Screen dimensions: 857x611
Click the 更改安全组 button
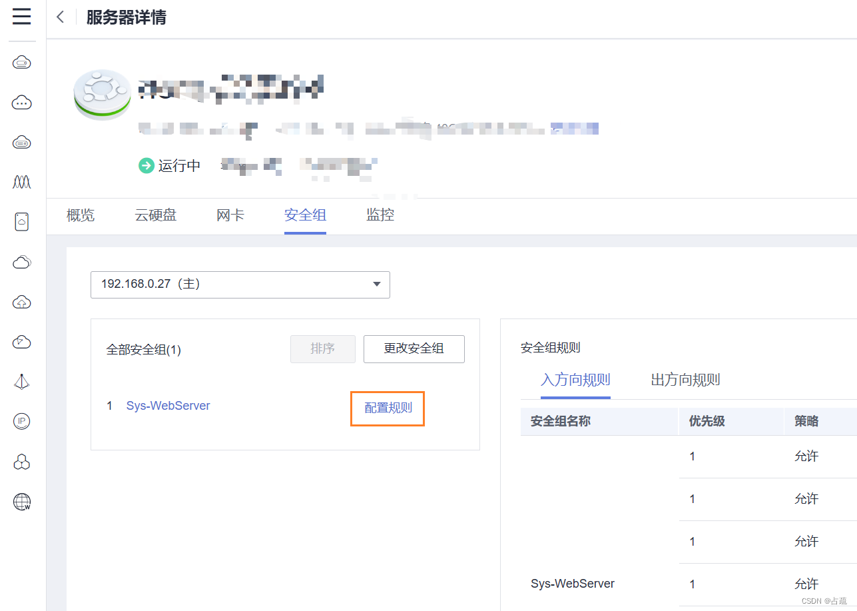click(x=414, y=349)
